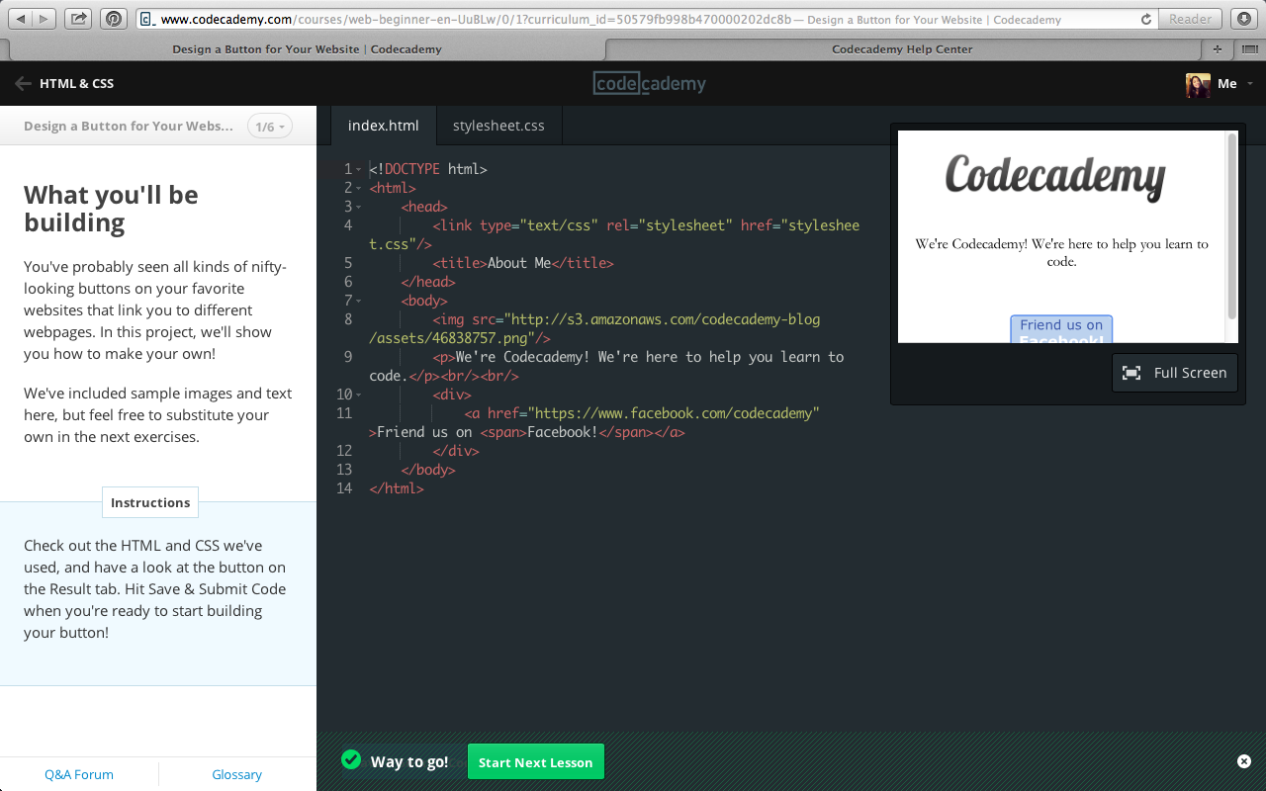Click the Start Next Lesson button
The image size is (1266, 791).
tap(535, 761)
